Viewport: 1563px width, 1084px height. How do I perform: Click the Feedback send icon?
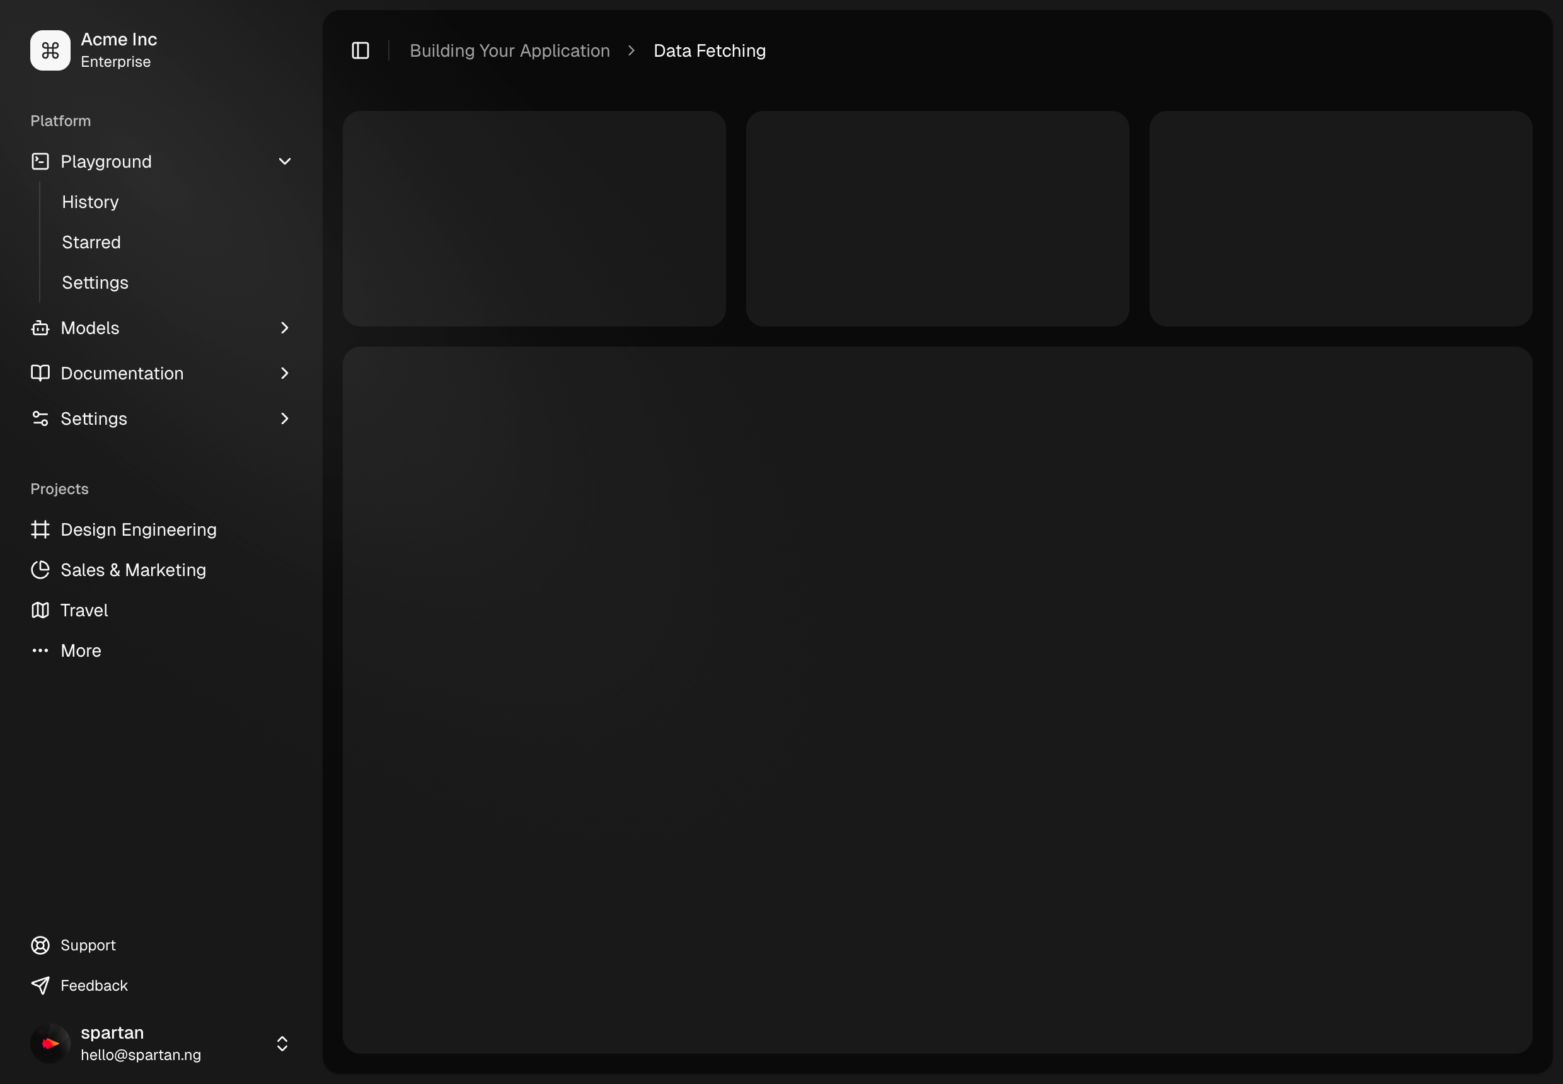(x=40, y=984)
